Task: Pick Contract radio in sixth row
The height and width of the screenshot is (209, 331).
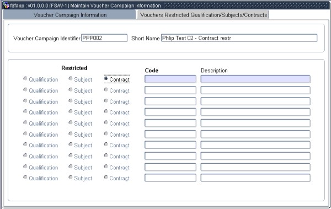Action: (x=106, y=133)
